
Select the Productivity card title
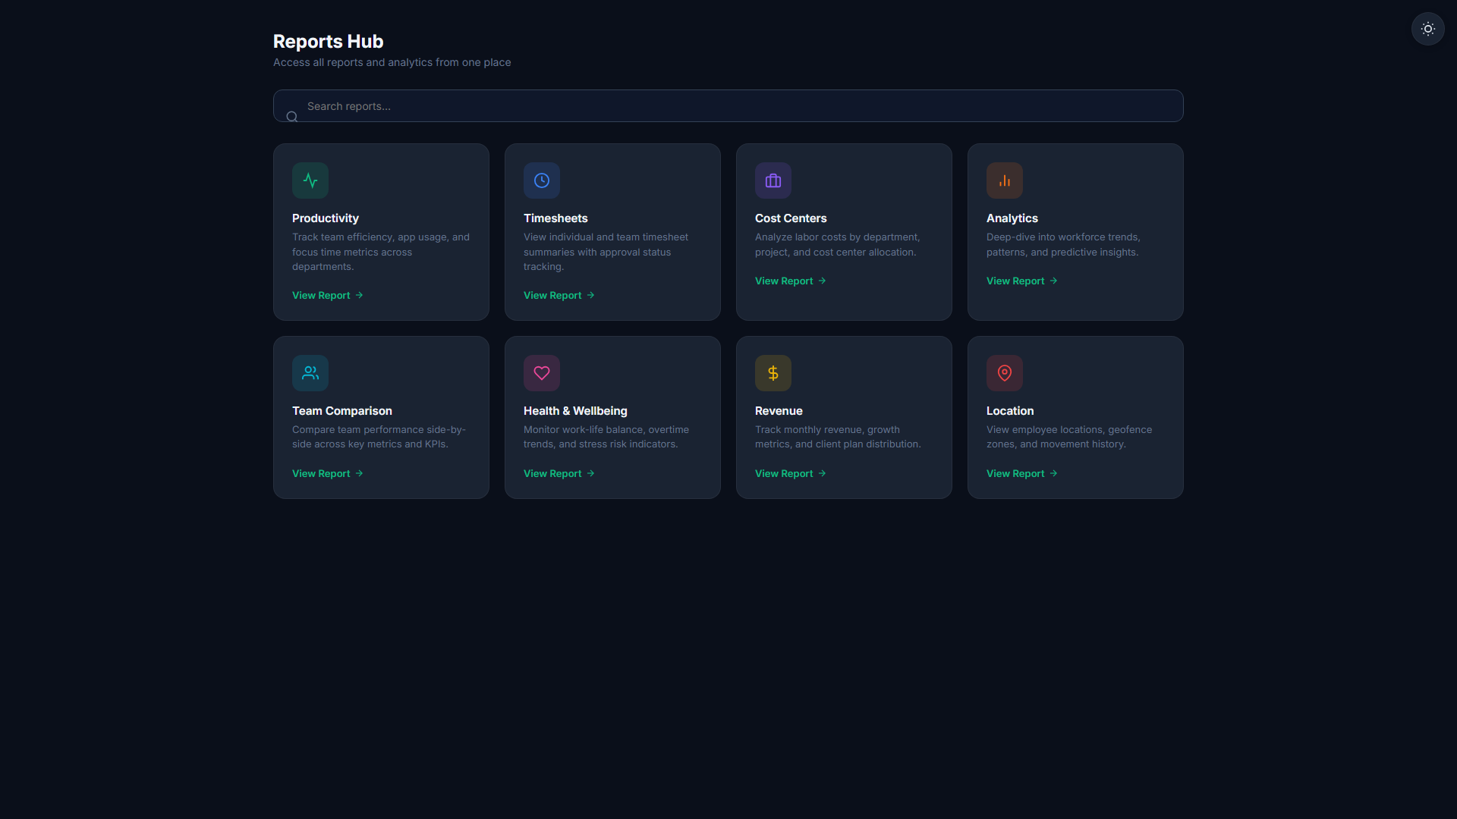coord(326,218)
